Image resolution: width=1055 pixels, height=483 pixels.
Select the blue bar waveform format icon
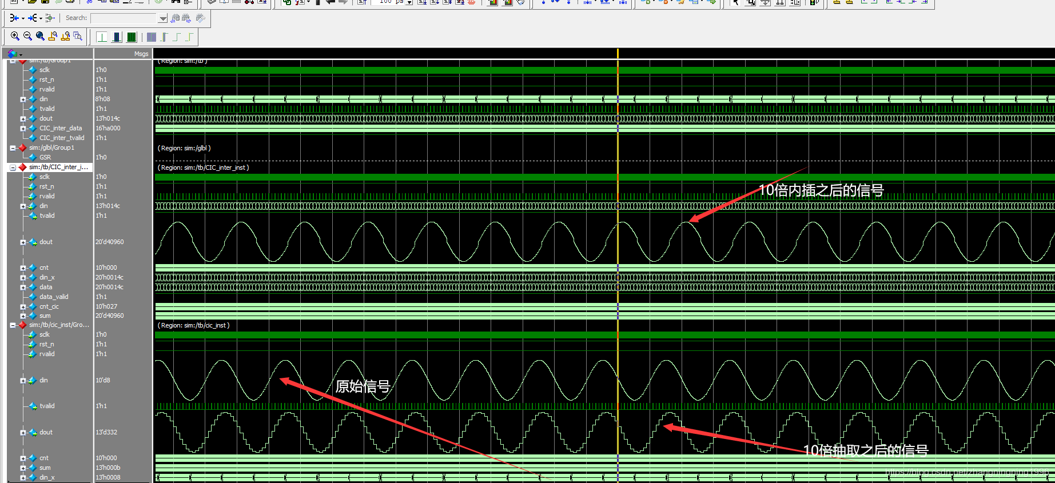pos(117,37)
